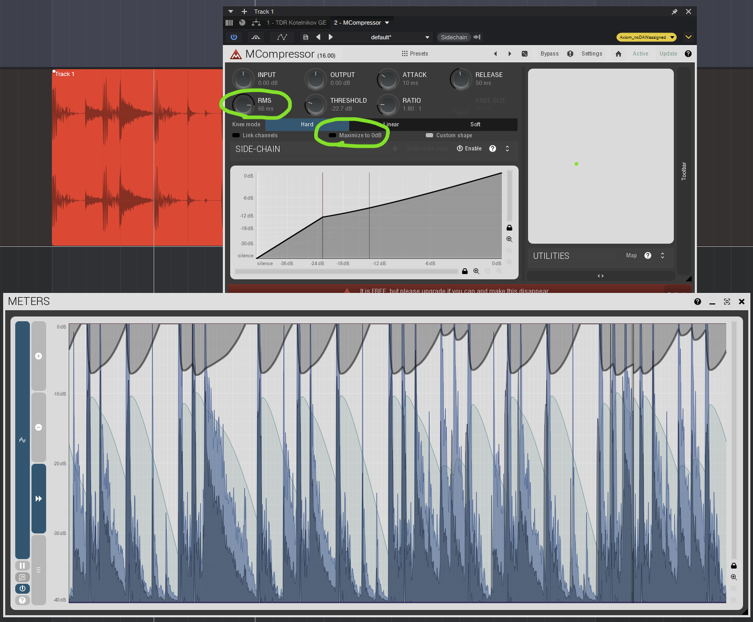This screenshot has height=622, width=753.
Task: Click the ATTACK knob
Action: 388,79
